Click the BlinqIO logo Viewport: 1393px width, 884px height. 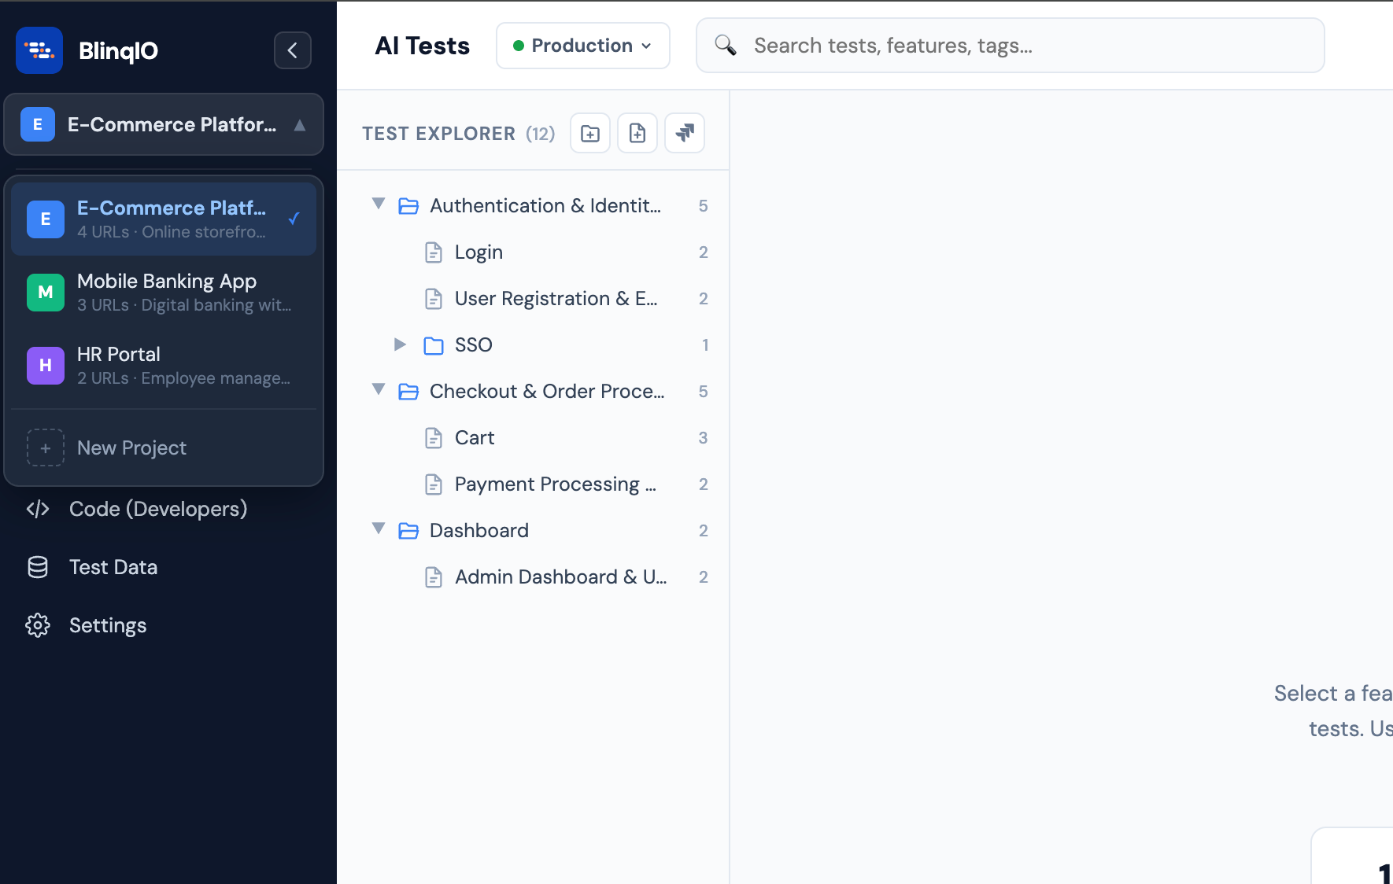coord(39,50)
